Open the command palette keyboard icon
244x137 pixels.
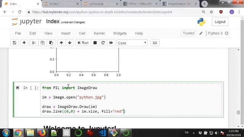pyautogui.click(x=155, y=43)
